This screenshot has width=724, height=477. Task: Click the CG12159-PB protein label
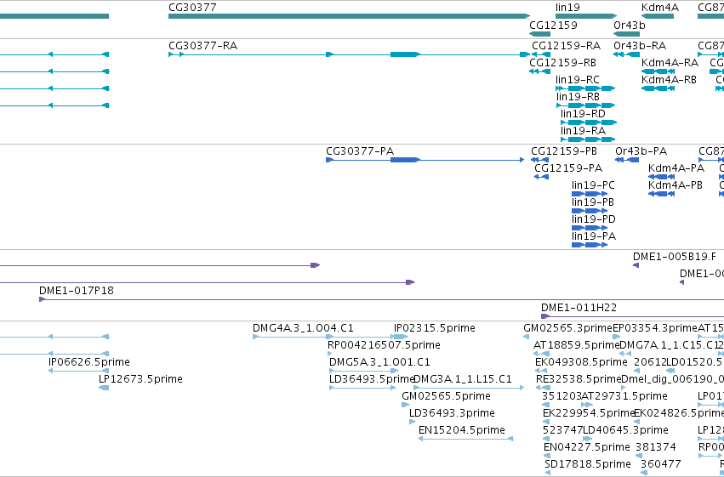tap(564, 151)
